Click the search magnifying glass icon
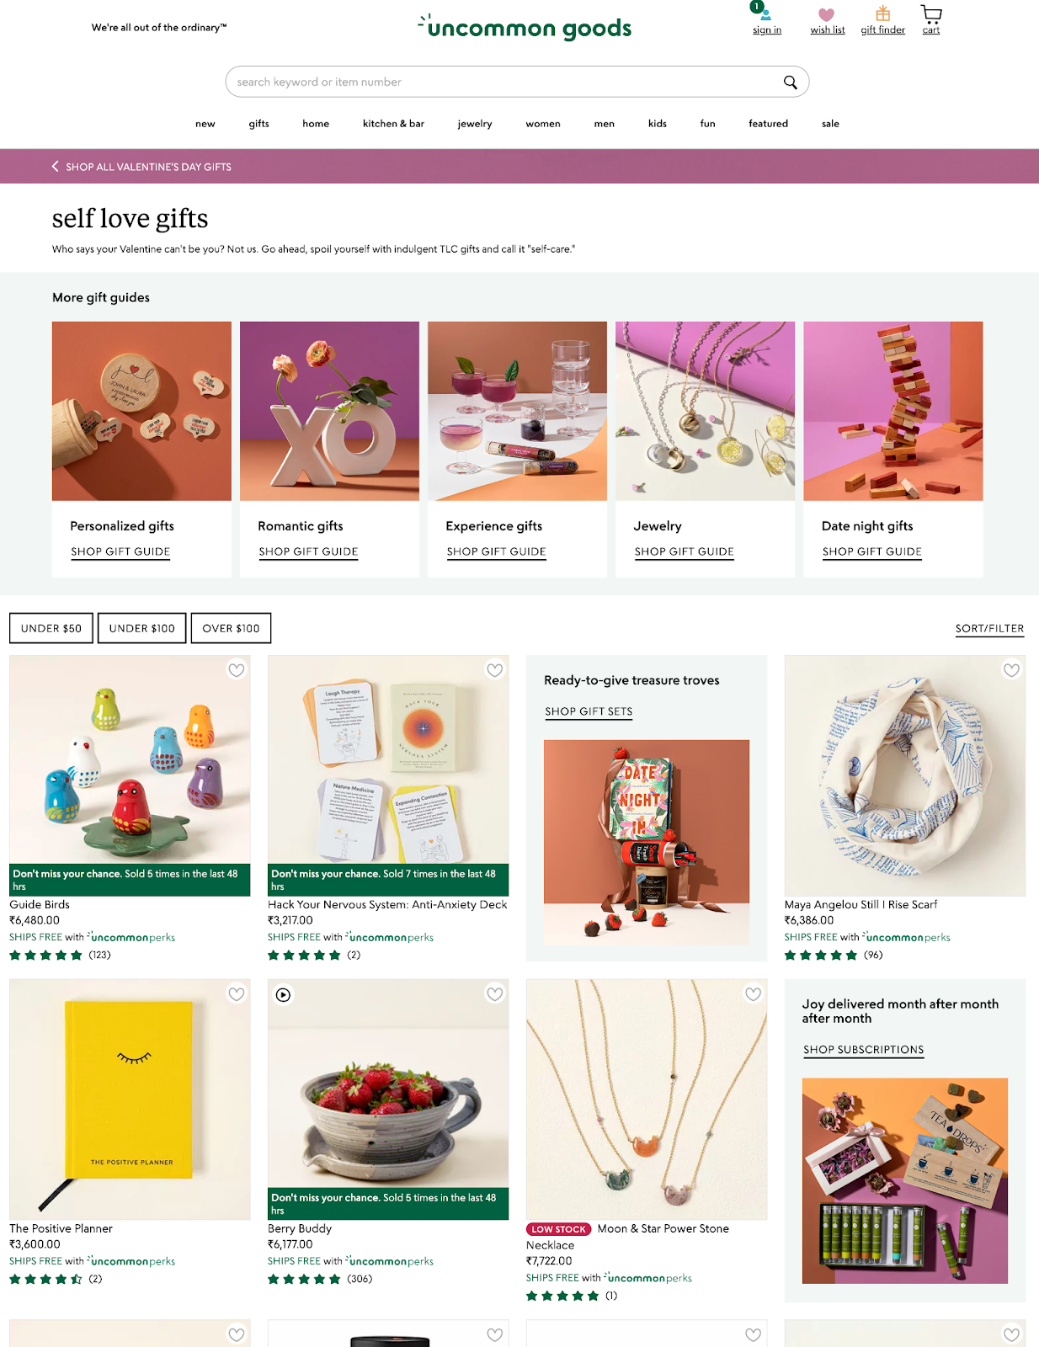The image size is (1039, 1347). pos(790,82)
